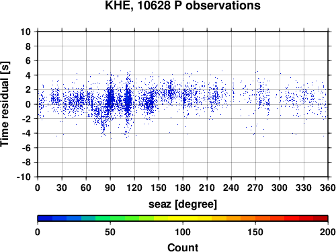The image size is (336, 252).
Task: Click the plot title KHE, 10628 P observations
Action: click(x=183, y=5)
